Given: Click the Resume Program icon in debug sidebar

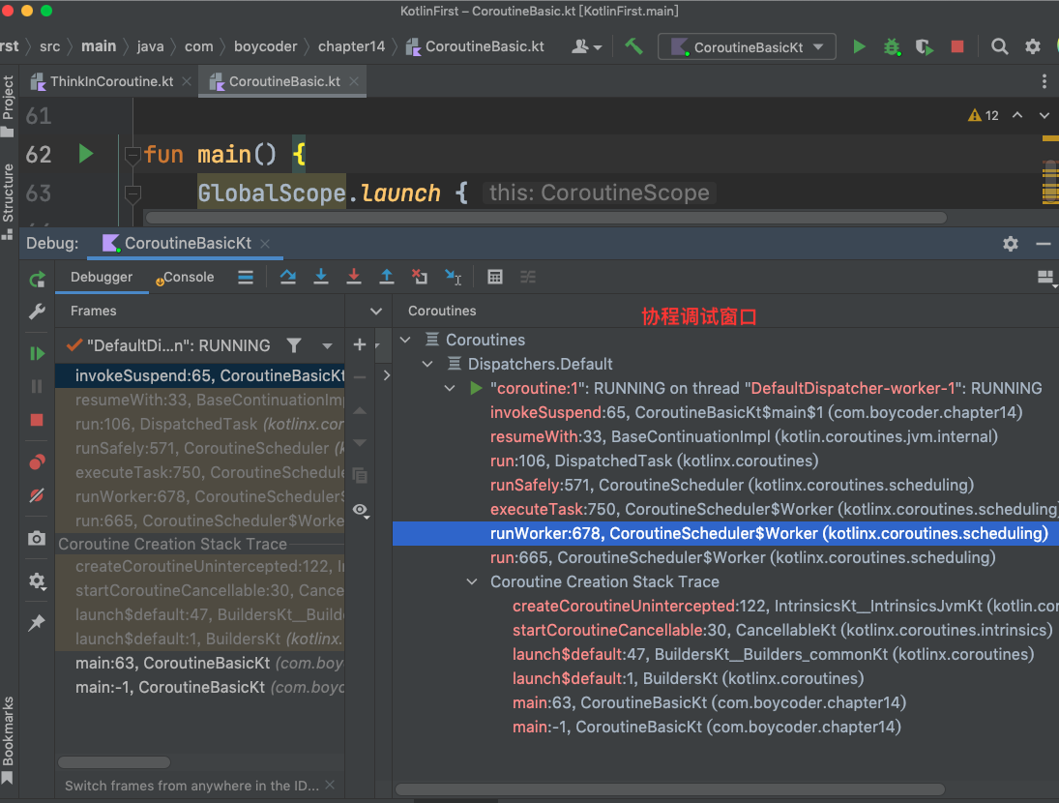Looking at the screenshot, I should point(37,353).
